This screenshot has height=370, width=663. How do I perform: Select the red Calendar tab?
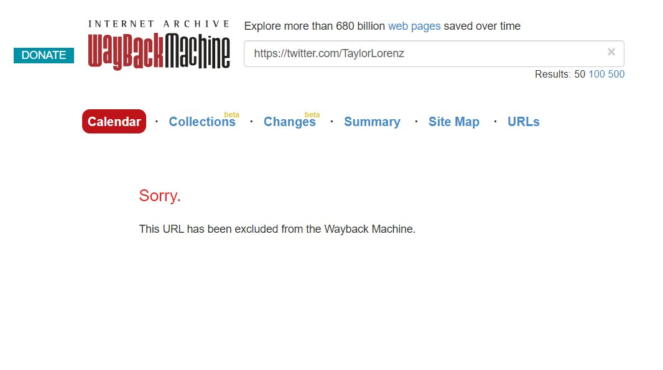(114, 122)
